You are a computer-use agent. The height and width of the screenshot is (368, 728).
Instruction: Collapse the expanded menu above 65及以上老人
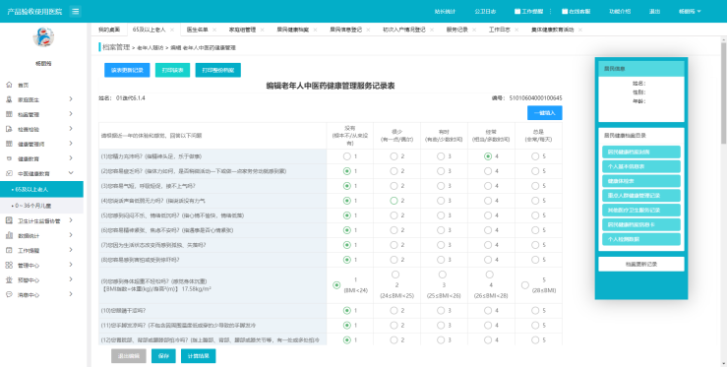(71, 173)
